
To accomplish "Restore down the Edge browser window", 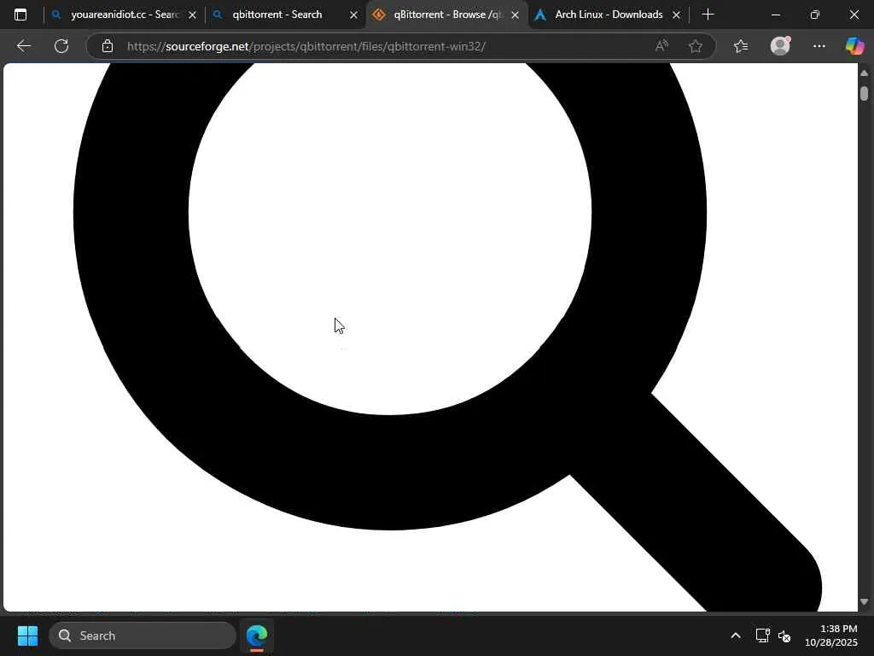I will coord(814,15).
